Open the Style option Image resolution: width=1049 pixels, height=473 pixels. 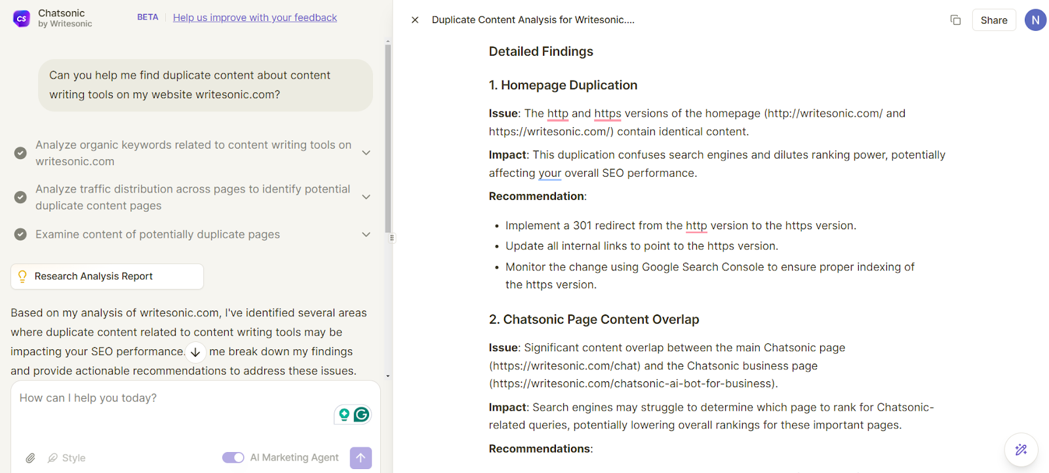coord(67,458)
